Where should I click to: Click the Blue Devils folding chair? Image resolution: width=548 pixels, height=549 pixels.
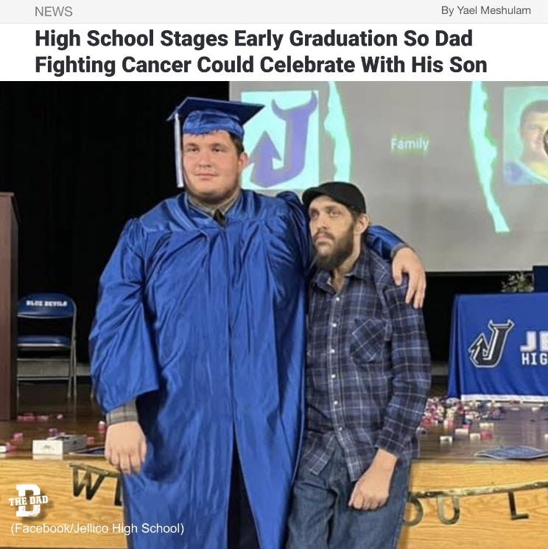pyautogui.click(x=46, y=346)
